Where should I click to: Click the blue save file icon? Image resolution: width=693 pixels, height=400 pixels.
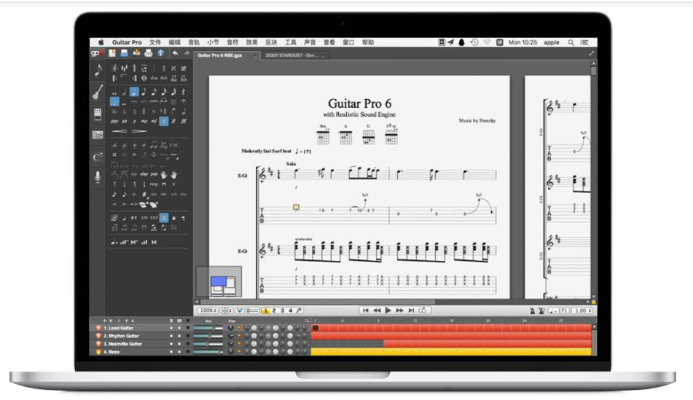(124, 53)
